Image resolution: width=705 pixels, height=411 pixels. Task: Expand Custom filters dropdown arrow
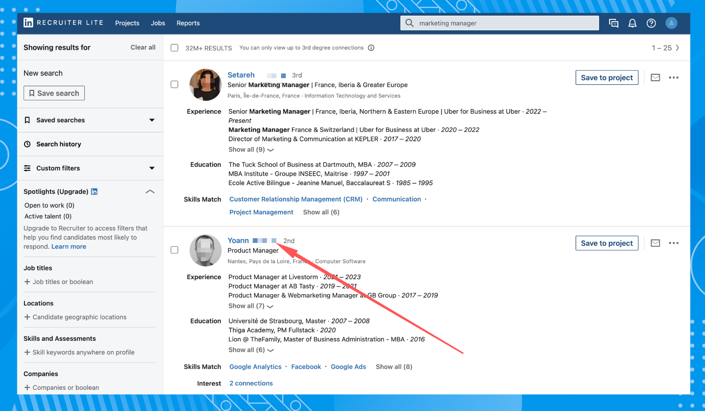152,168
